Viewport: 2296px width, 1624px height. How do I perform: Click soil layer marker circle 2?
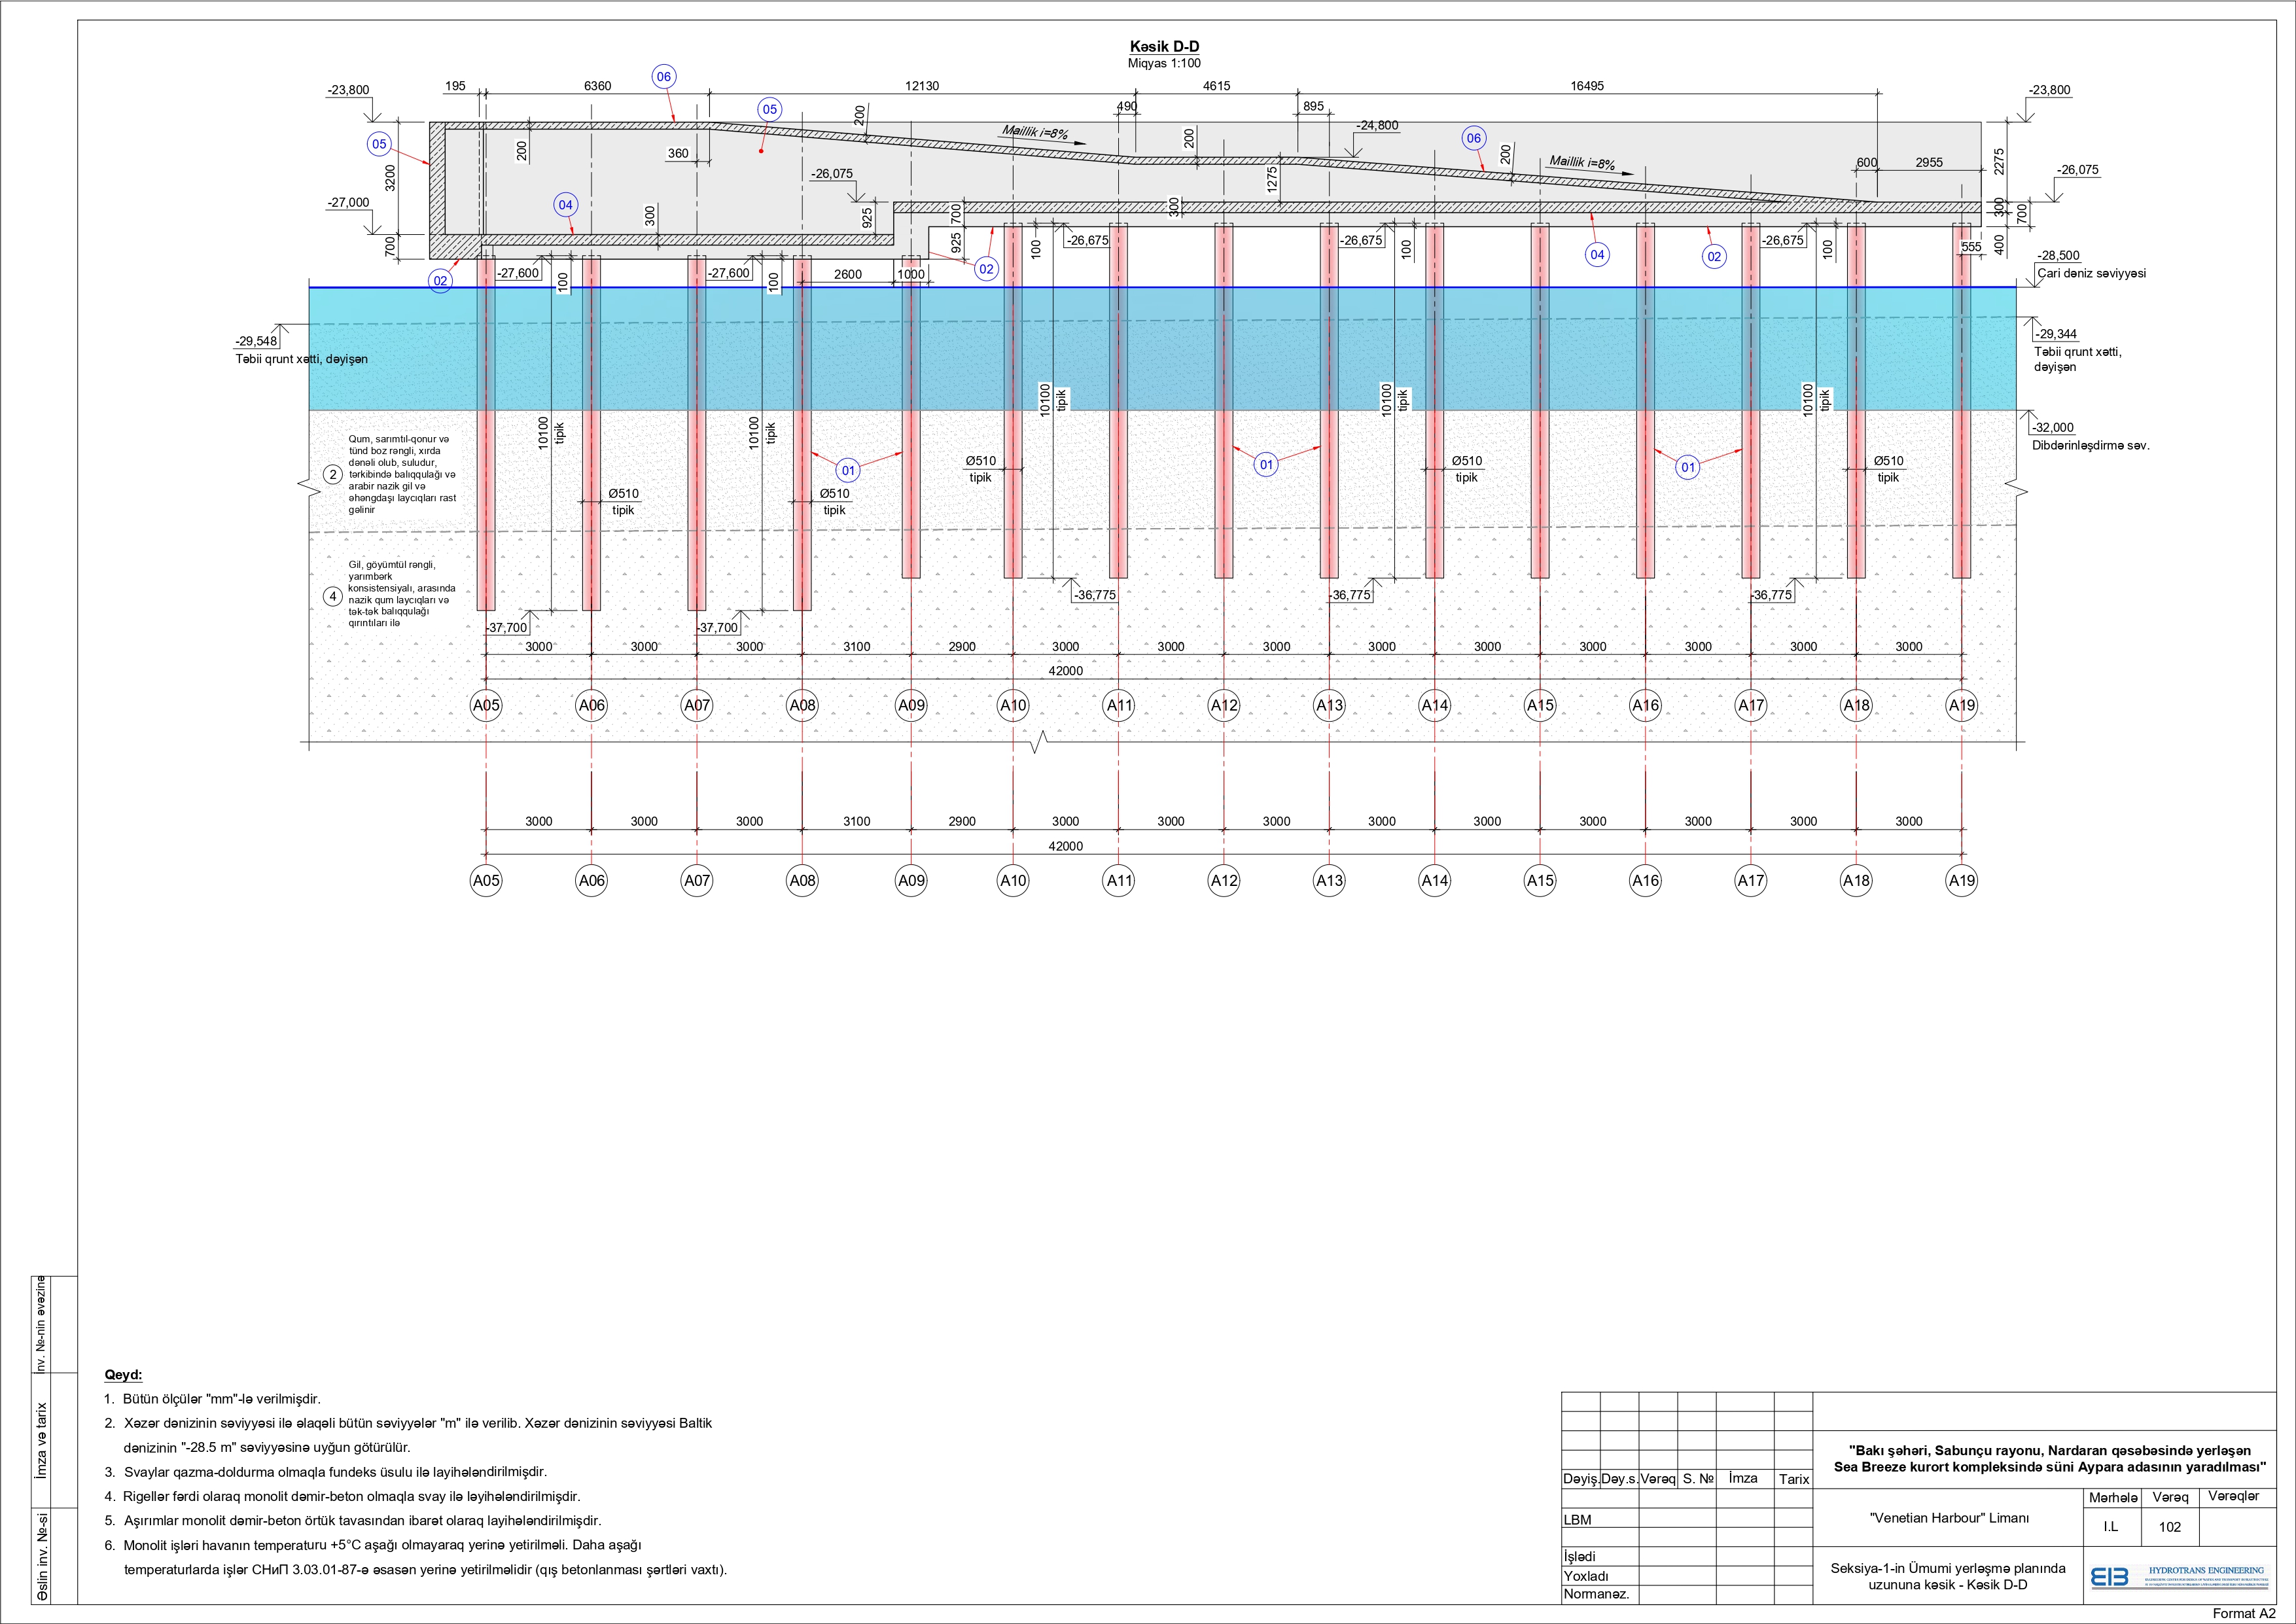(333, 474)
